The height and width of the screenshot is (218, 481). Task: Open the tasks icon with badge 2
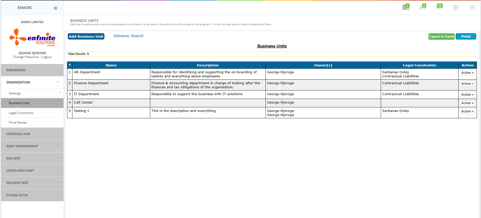[x=406, y=7]
